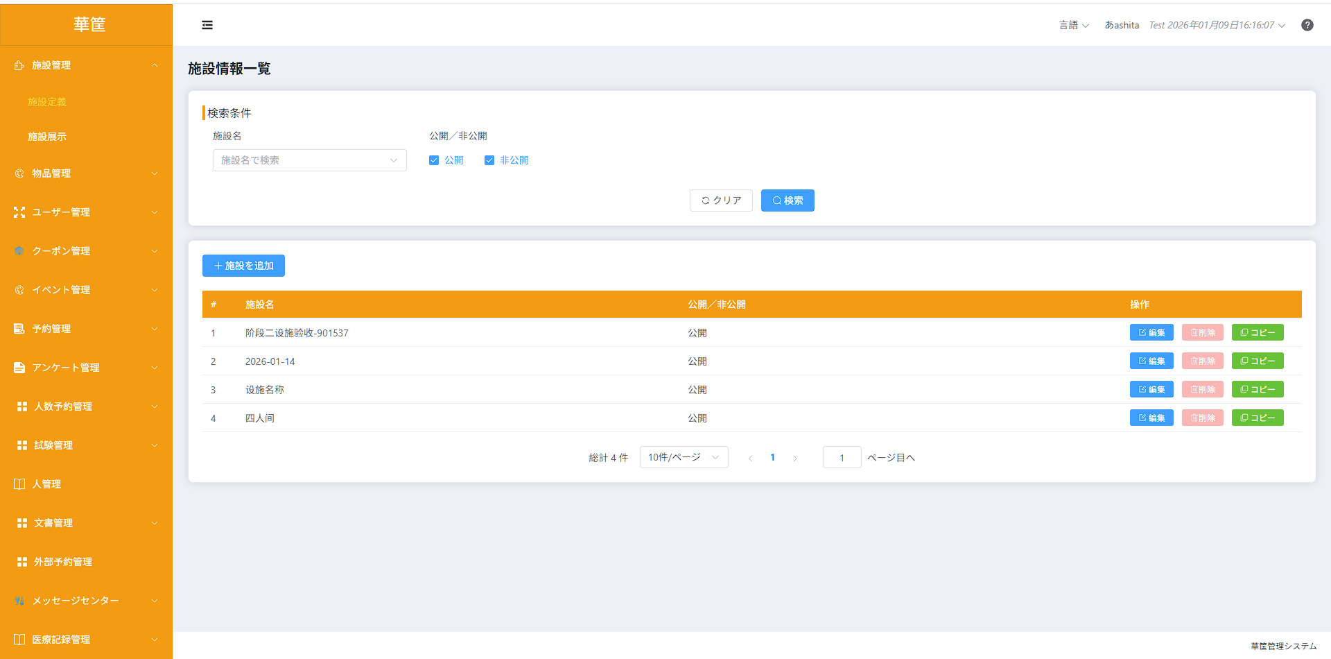Click the アンケート管理 sidebar icon
The image size is (1331, 659).
tap(19, 368)
